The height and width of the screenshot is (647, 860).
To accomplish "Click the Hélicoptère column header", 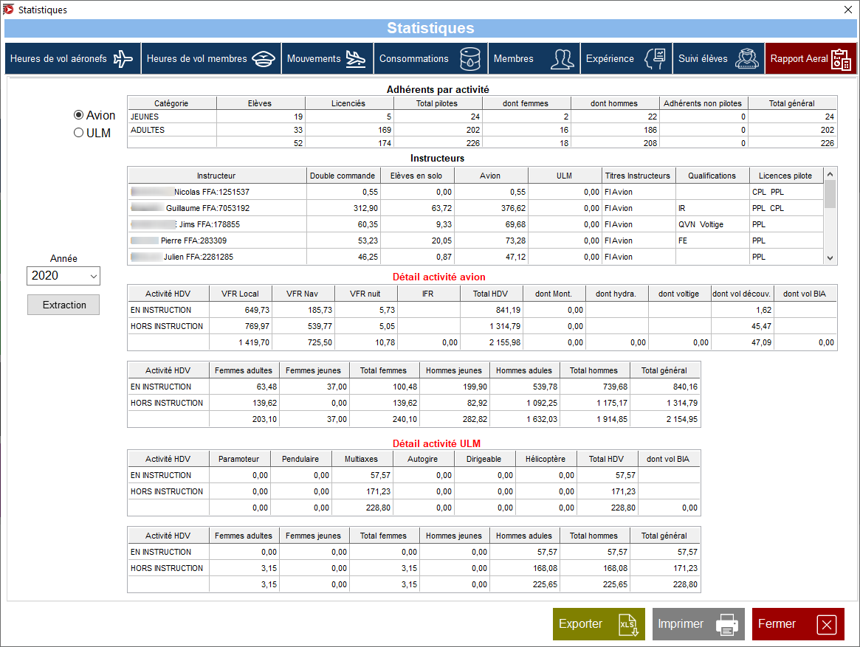I will tap(546, 459).
